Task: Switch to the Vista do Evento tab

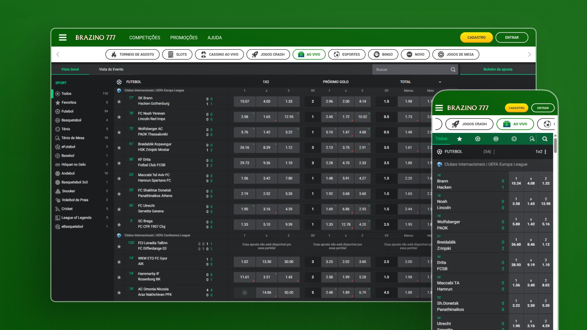Action: pos(111,69)
